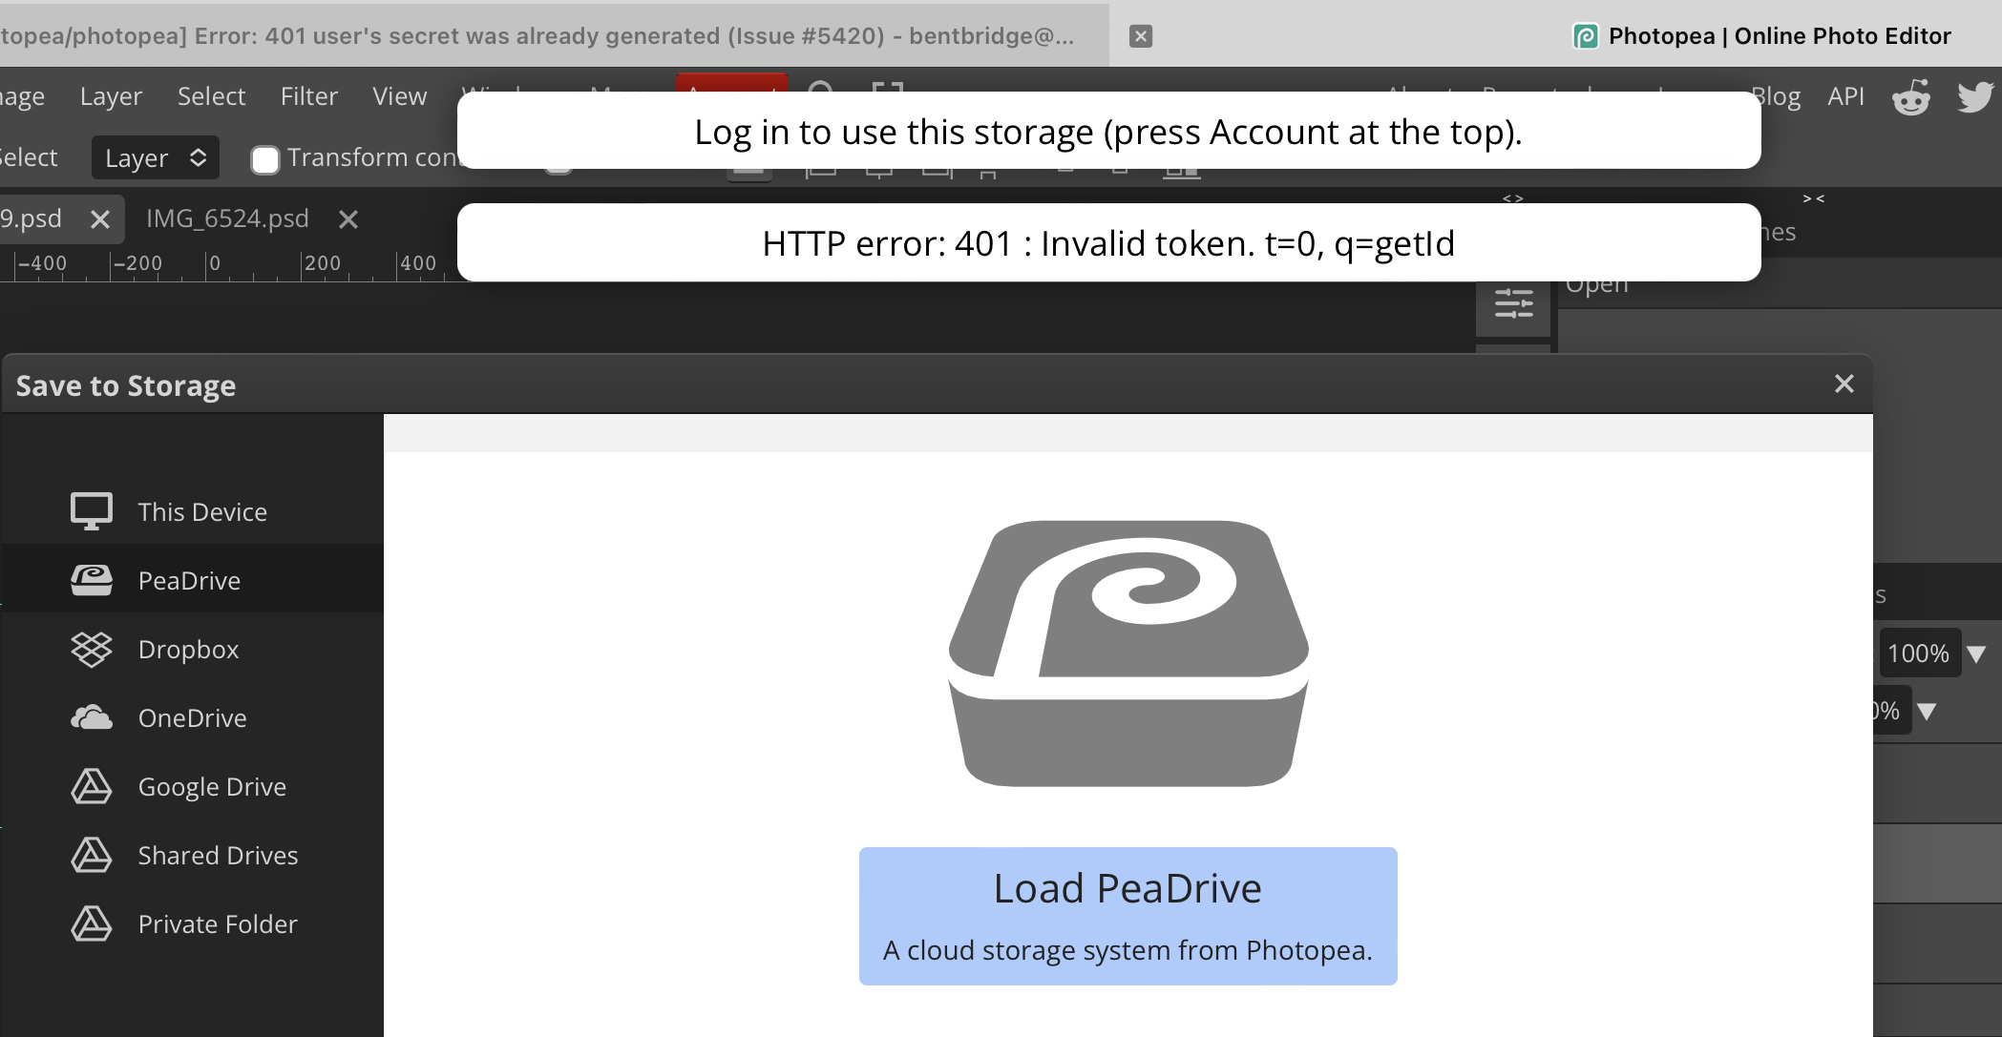The width and height of the screenshot is (2002, 1037).
Task: Collapse the right panel with the arrows
Action: 1812,198
